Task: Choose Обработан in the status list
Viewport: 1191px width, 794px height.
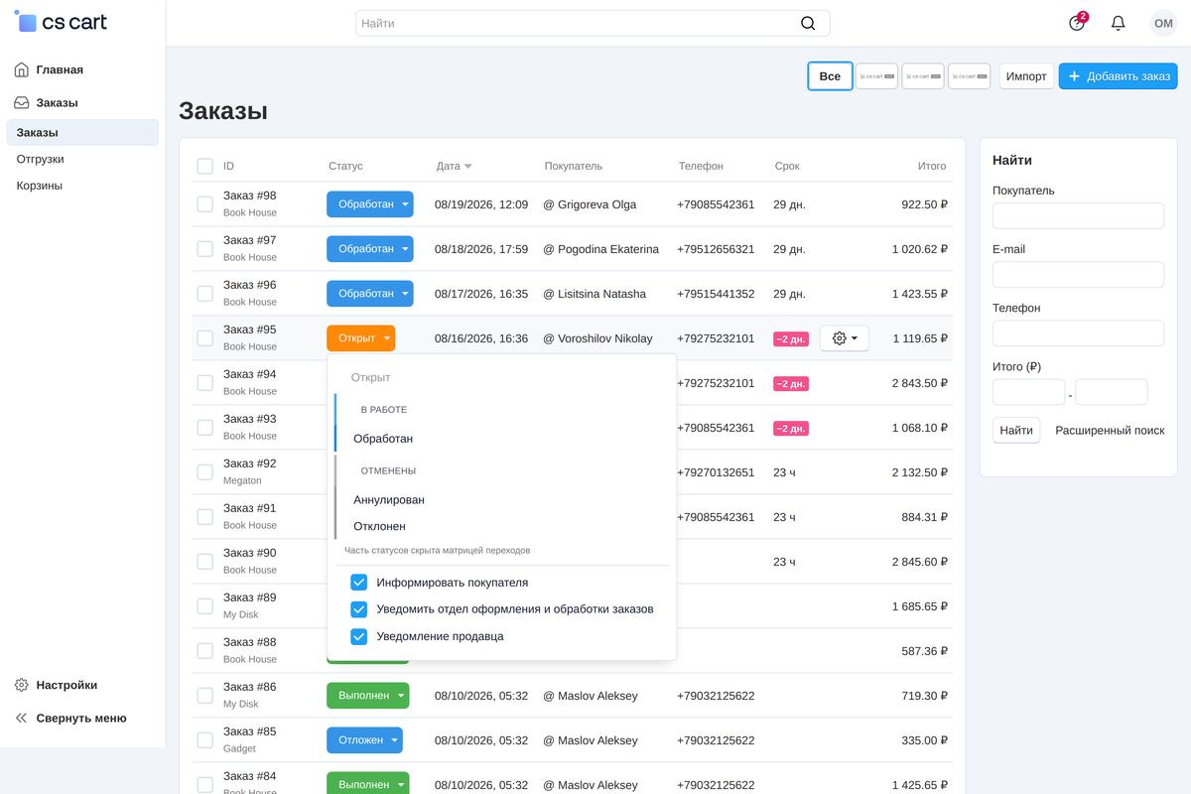Action: click(383, 439)
